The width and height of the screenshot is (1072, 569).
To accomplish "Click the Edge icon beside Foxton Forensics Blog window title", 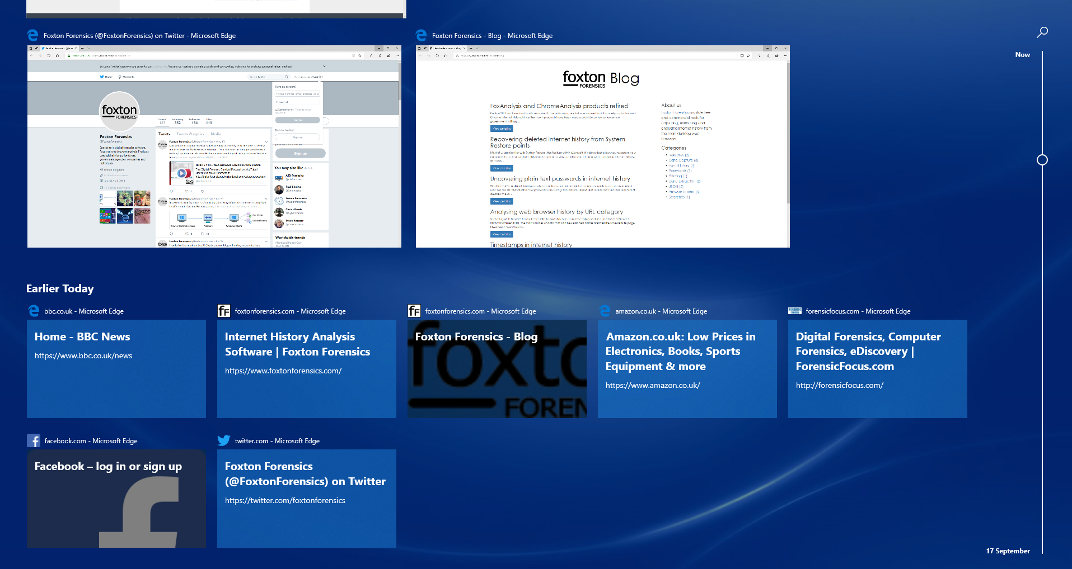I will pyautogui.click(x=422, y=35).
